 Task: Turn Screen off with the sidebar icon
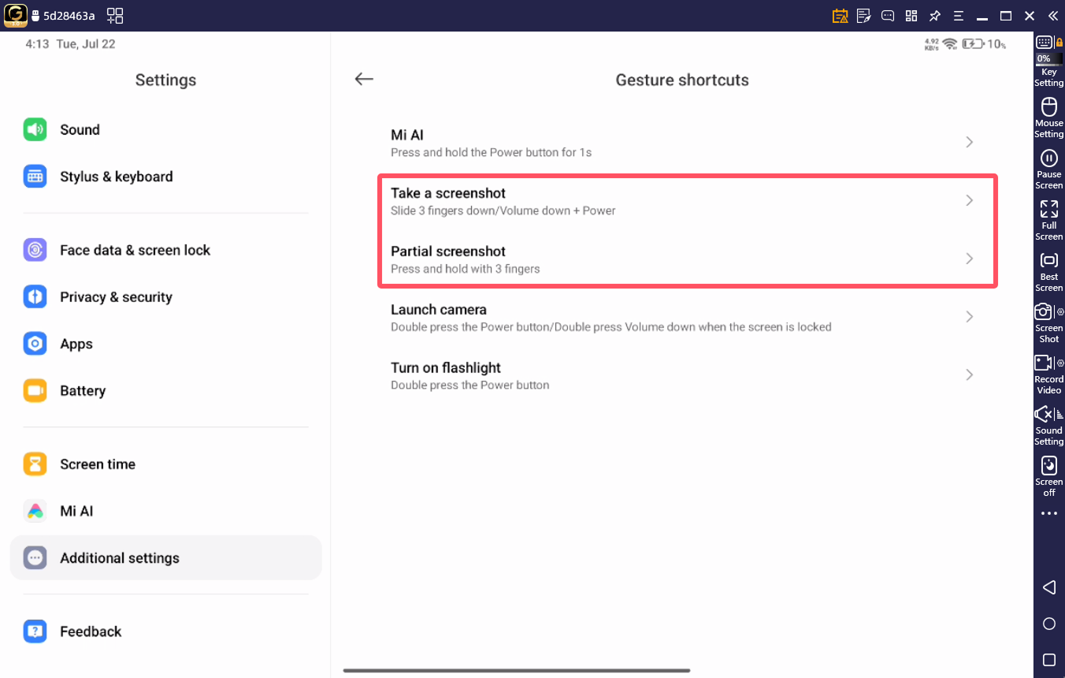tap(1048, 465)
